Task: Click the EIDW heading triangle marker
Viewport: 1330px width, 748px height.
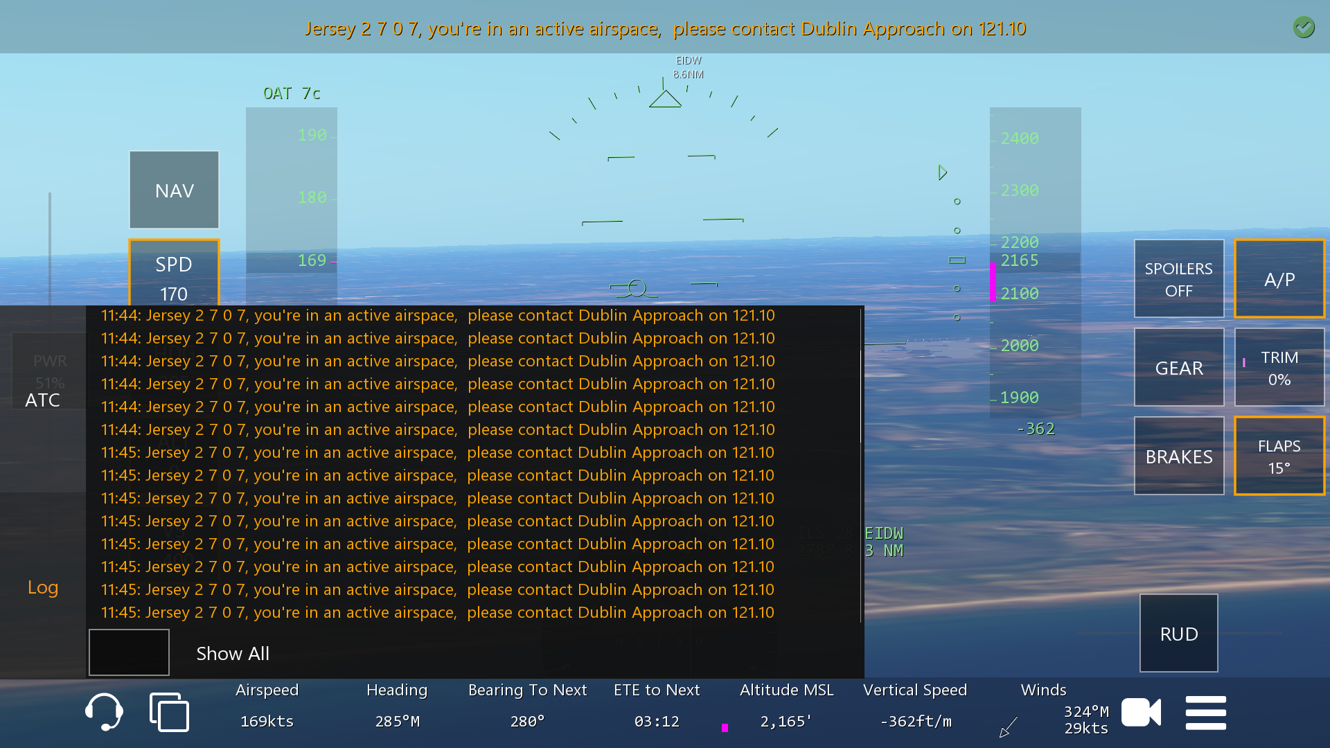Action: tap(665, 99)
